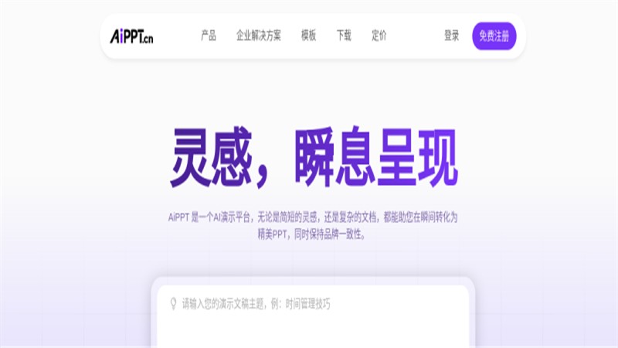This screenshot has height=348, width=618.
Task: Open the 下载 nav item
Action: 344,36
